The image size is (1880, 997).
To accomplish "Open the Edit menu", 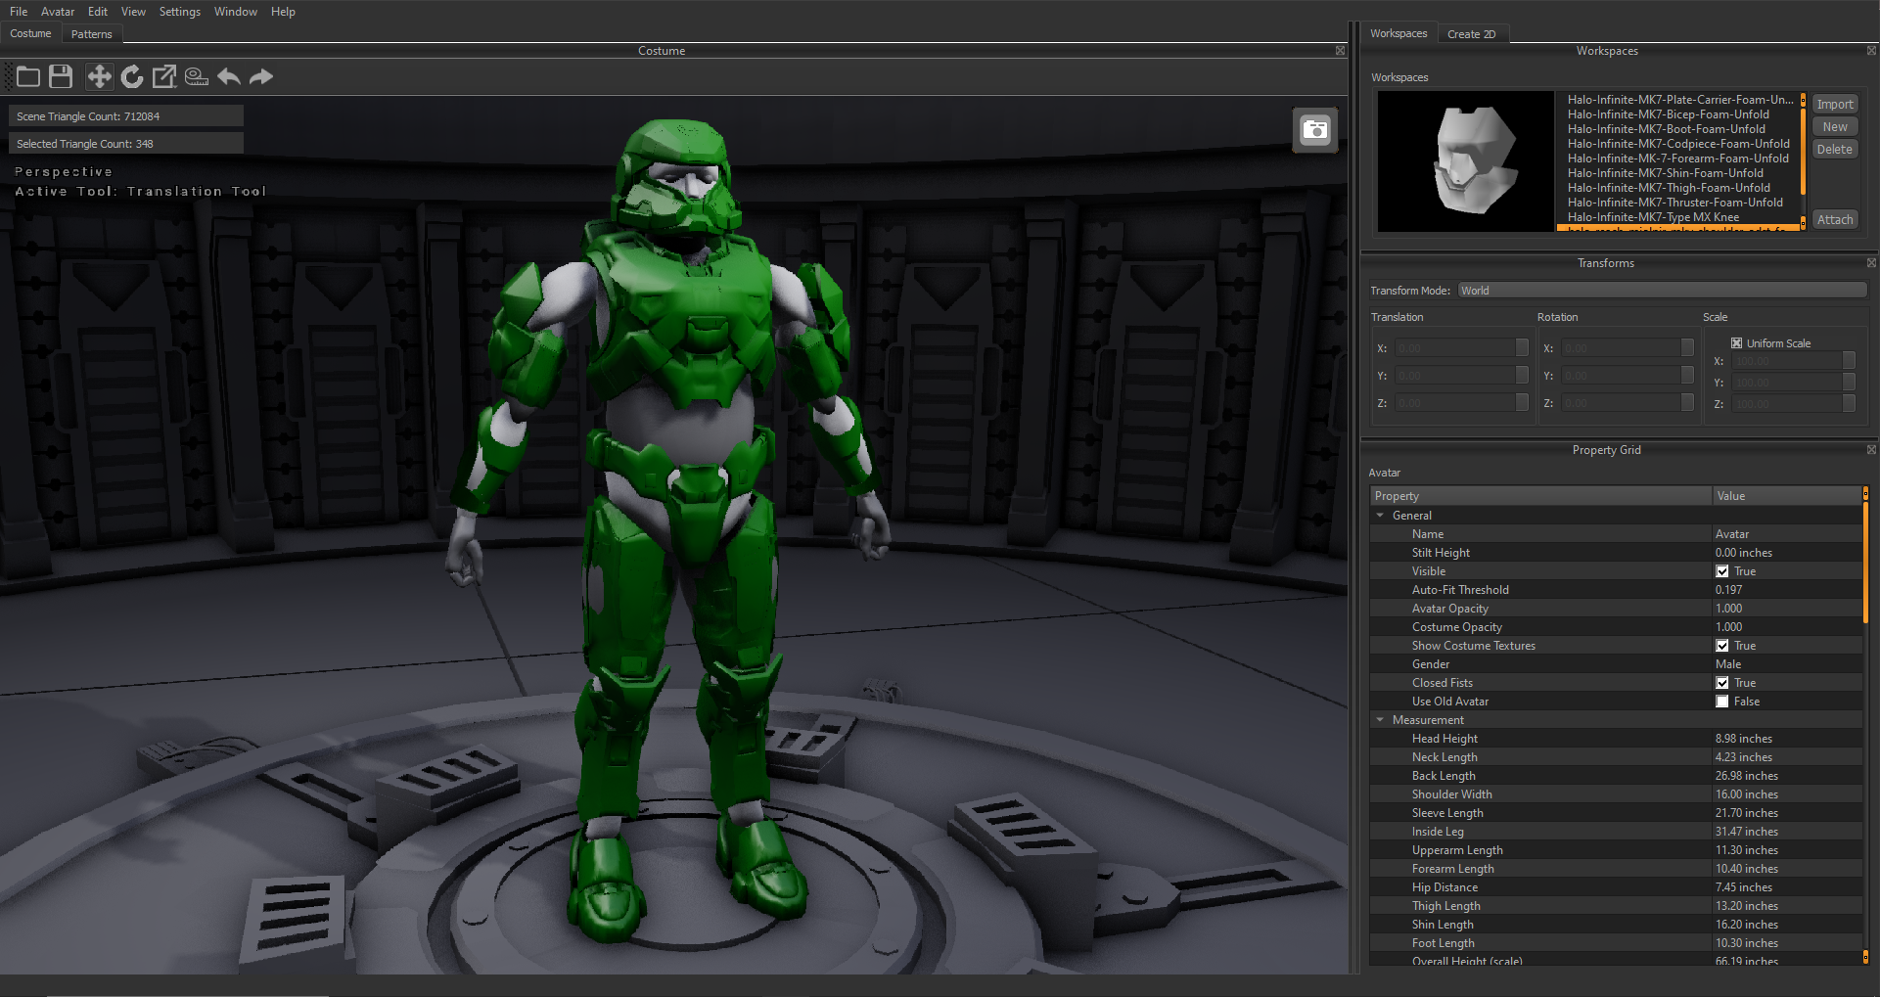I will click(x=98, y=12).
